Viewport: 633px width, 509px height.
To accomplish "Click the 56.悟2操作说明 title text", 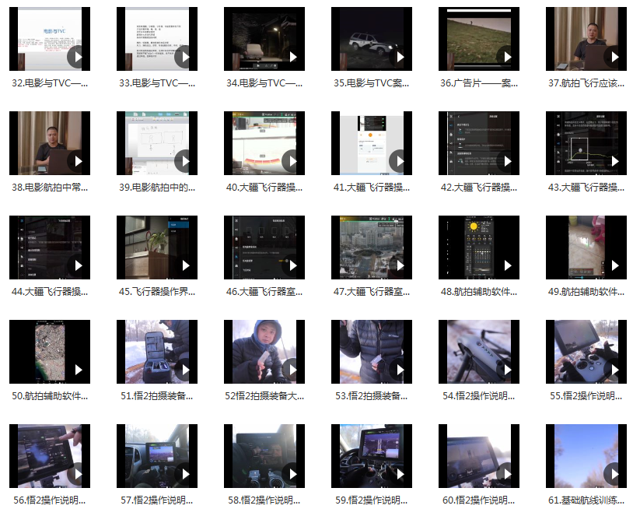I will pyautogui.click(x=49, y=500).
